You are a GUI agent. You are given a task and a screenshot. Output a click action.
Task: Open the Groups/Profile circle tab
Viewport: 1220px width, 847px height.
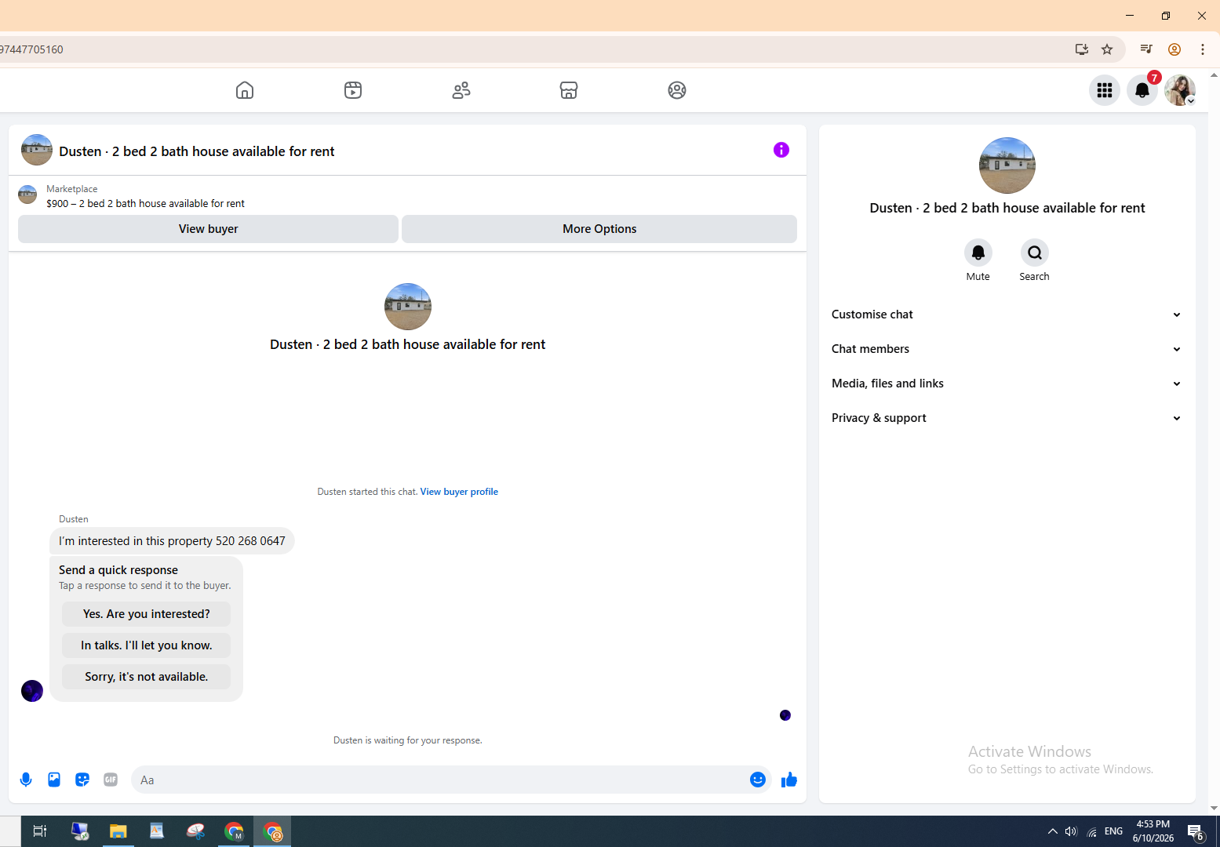pyautogui.click(x=677, y=90)
